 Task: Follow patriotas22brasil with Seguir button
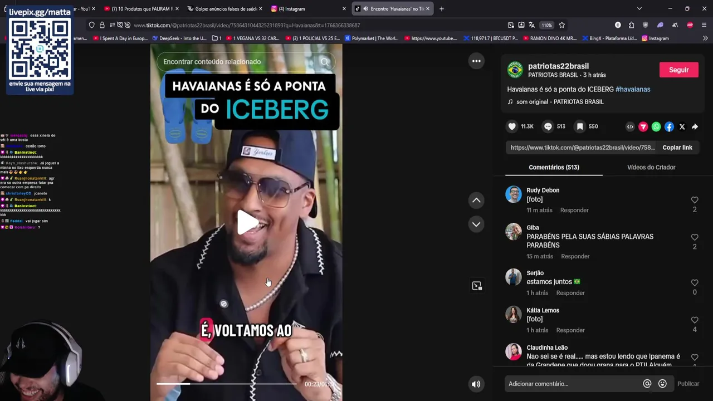(x=678, y=70)
